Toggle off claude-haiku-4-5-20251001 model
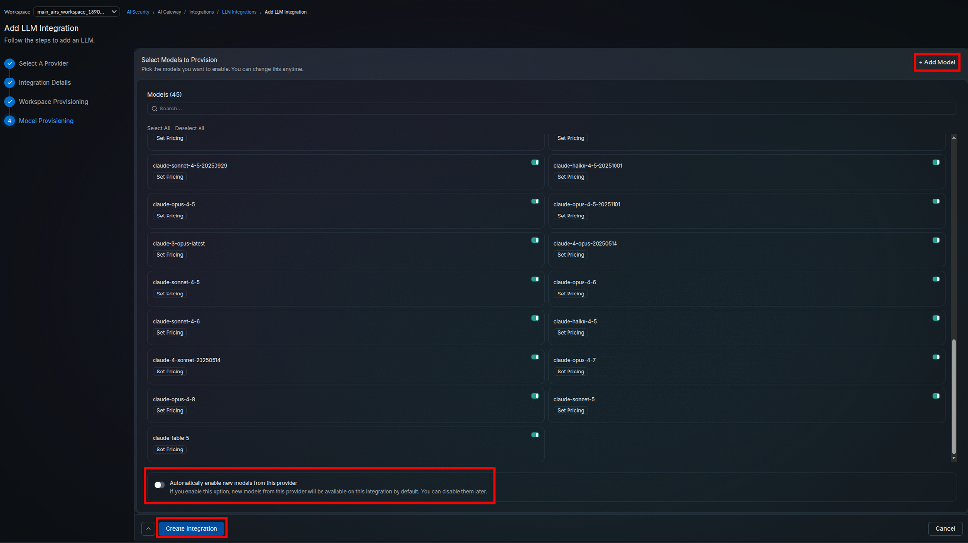 [936, 162]
